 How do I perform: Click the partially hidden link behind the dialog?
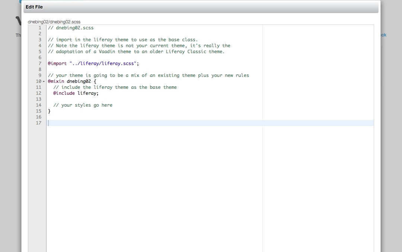(x=383, y=35)
